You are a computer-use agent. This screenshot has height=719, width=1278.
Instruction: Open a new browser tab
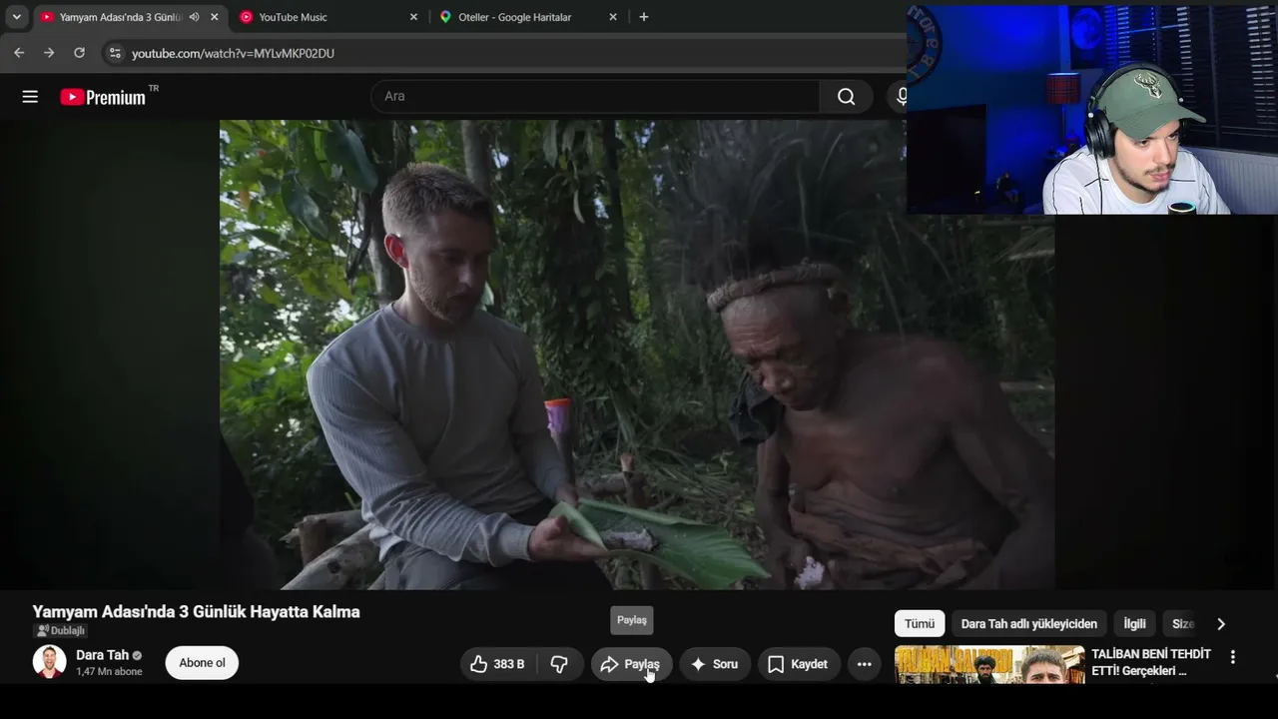[644, 17]
